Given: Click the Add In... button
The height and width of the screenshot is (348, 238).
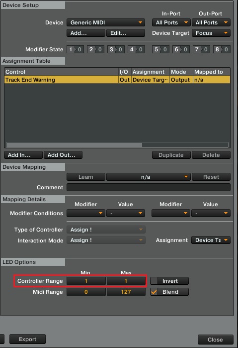Looking at the screenshot, I should coord(23,155).
